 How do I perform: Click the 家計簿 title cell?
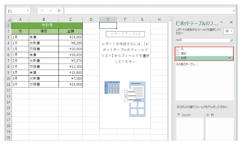click(x=47, y=25)
